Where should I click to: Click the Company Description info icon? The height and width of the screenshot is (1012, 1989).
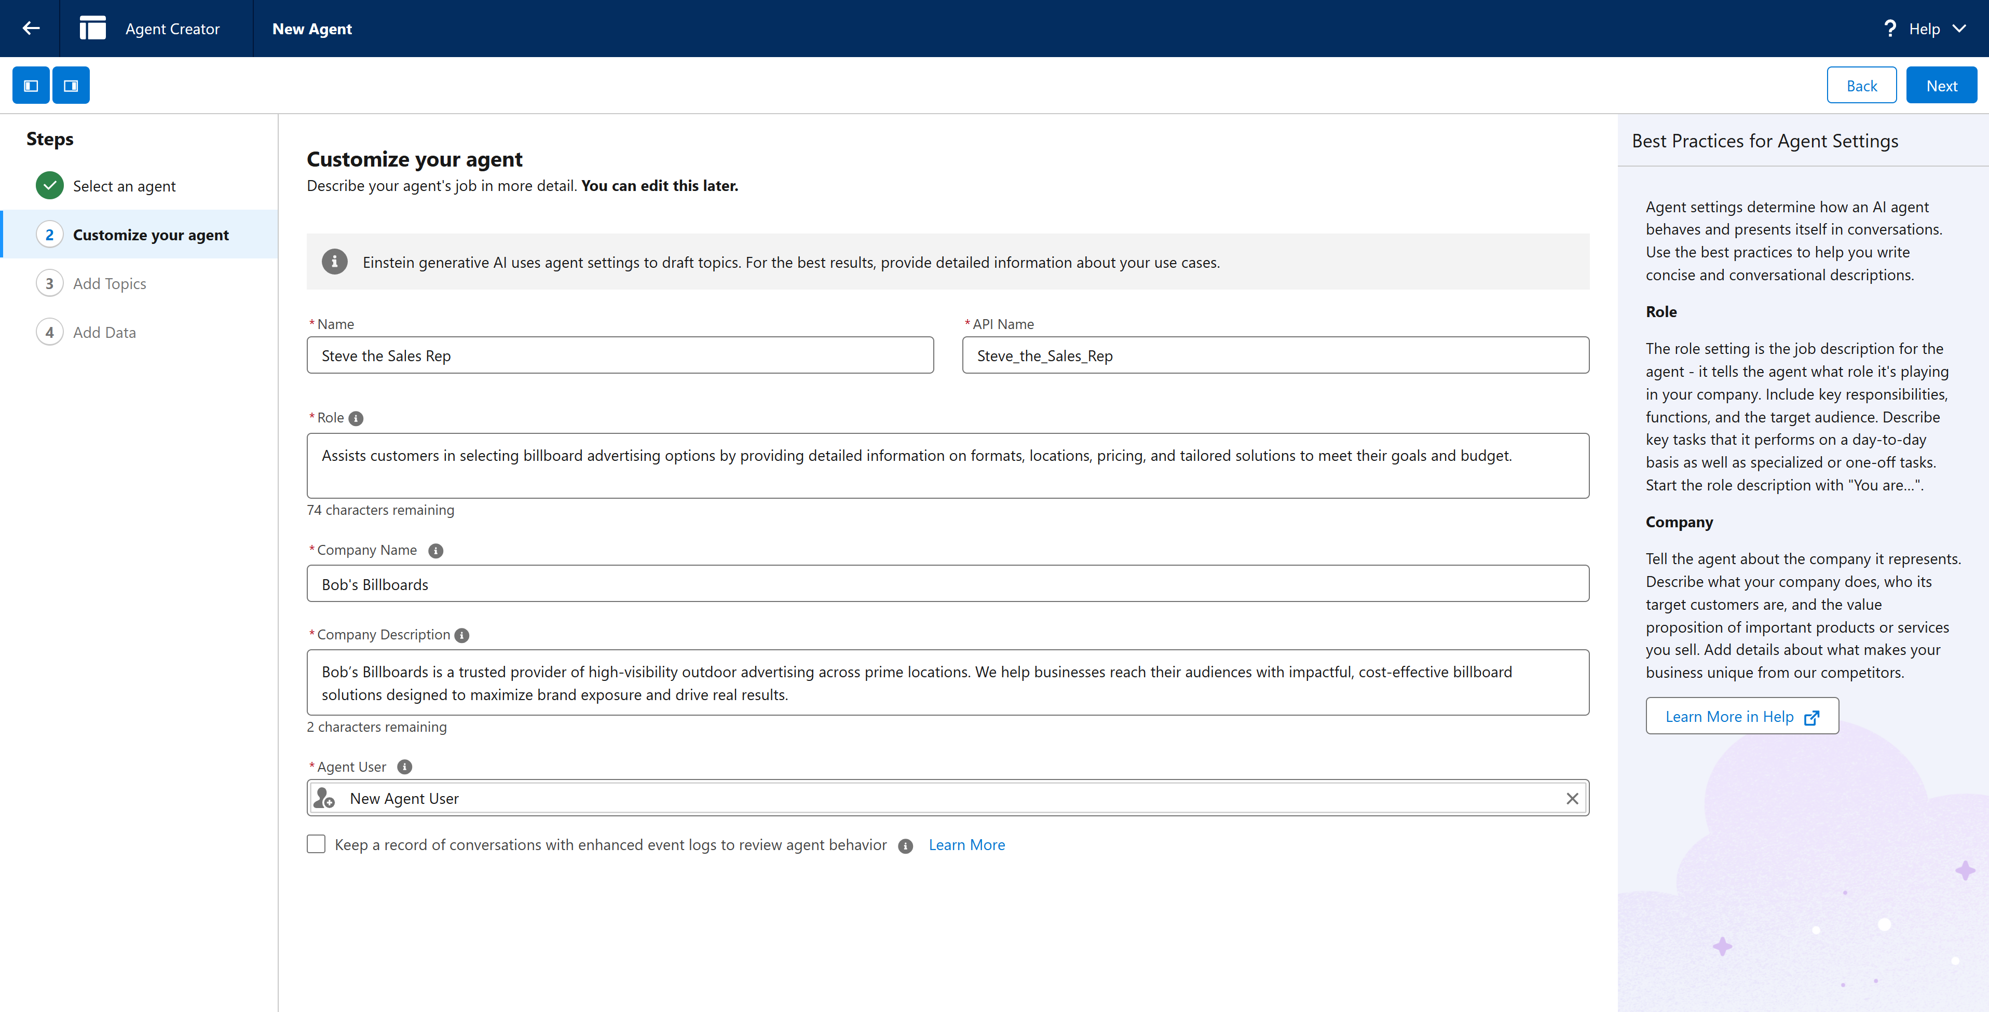point(462,635)
